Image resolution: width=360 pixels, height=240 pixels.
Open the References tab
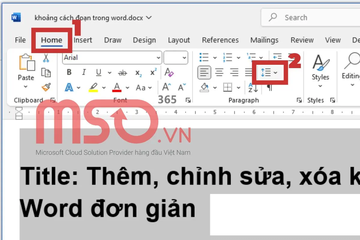pos(220,40)
